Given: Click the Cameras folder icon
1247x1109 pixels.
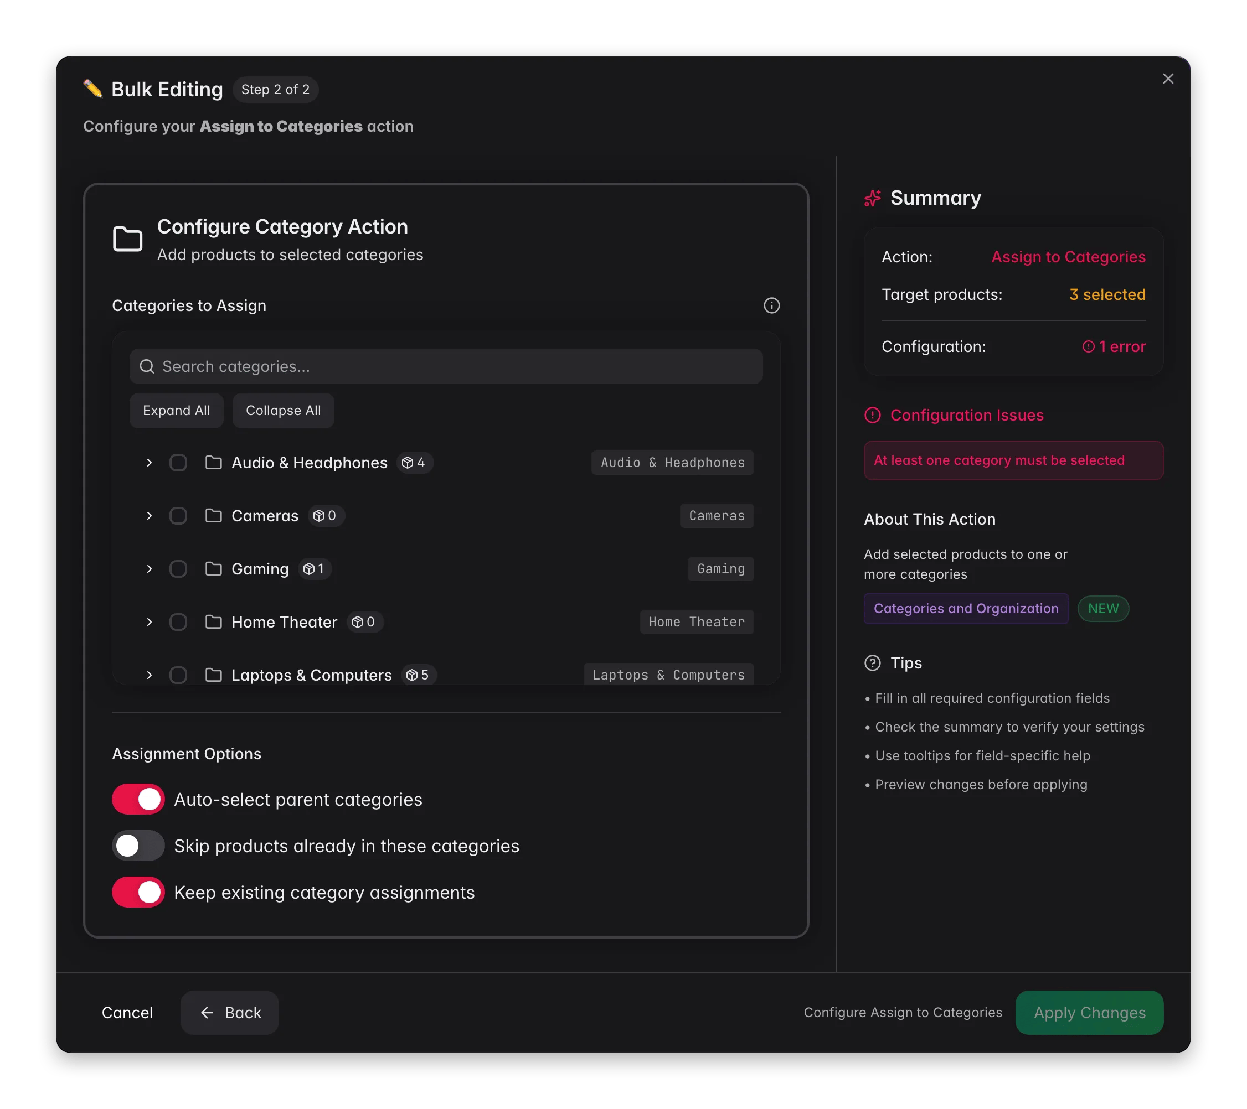Looking at the screenshot, I should click(x=214, y=515).
